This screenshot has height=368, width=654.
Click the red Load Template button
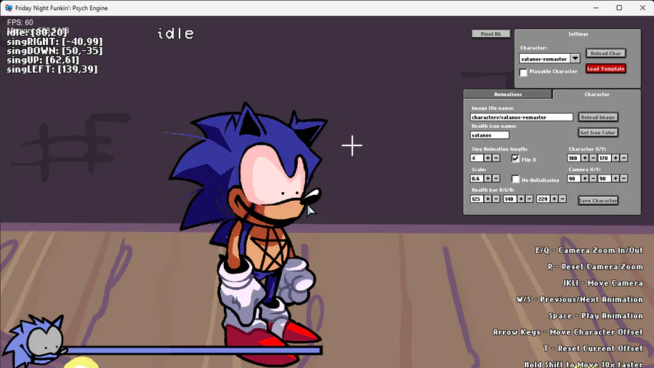pos(605,68)
